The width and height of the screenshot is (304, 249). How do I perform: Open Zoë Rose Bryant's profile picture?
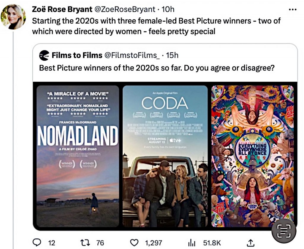point(13,17)
